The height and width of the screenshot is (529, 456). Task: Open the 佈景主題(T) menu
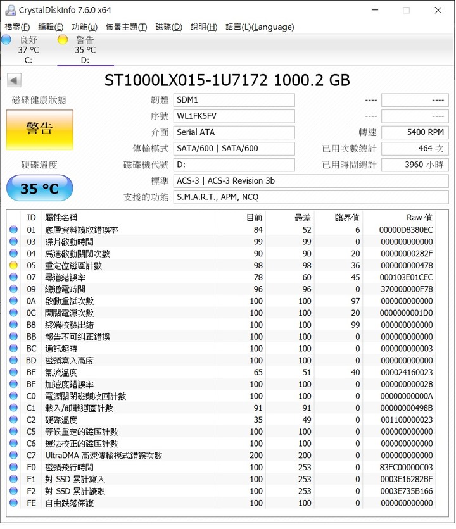126,27
